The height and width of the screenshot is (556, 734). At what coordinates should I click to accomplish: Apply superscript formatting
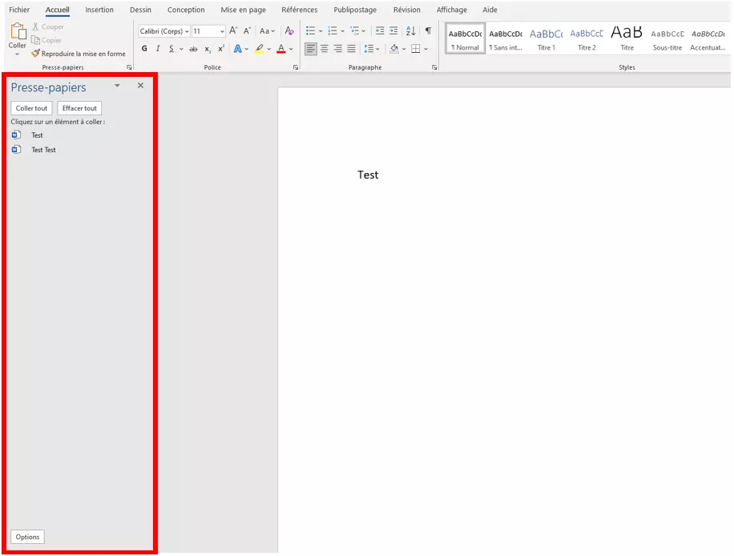(221, 49)
